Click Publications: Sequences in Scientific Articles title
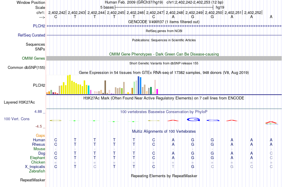Viewport: 282px width, 187px height. [164, 40]
